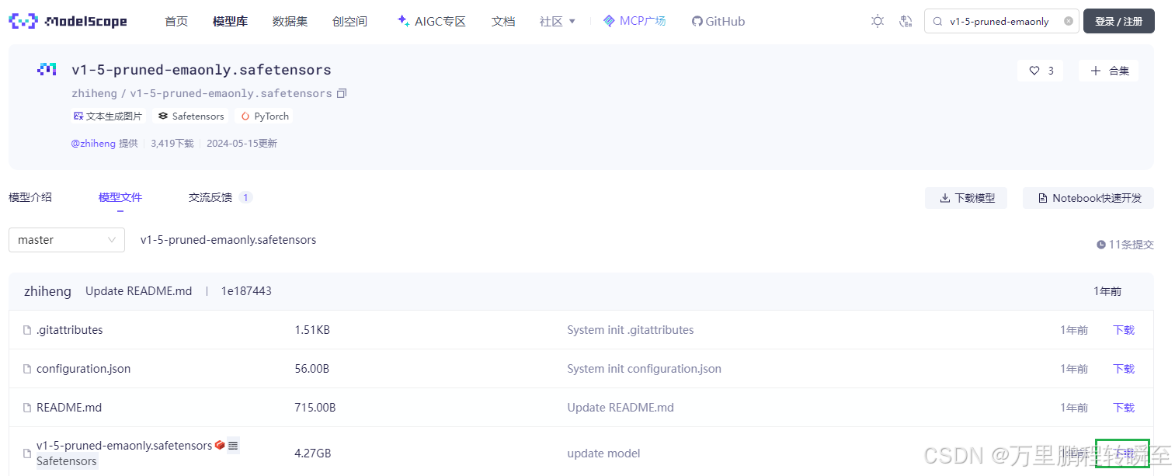Open the AIGC专区 navigation item
1175x476 pixels.
(x=431, y=21)
